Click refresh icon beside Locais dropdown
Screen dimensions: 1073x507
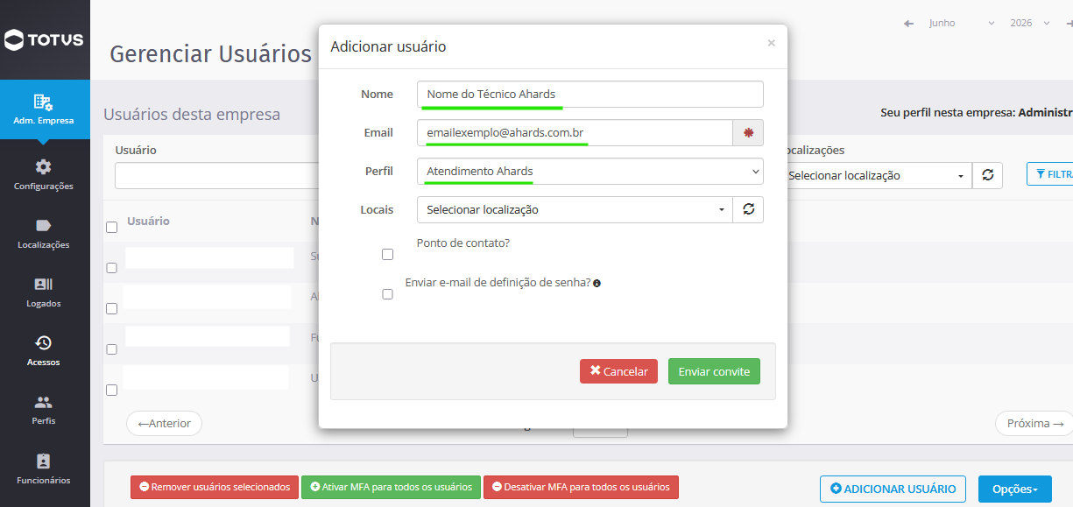click(748, 209)
